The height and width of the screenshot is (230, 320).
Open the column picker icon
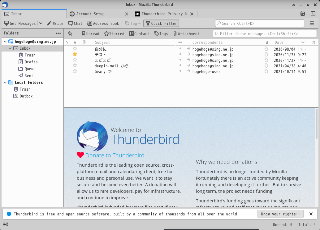click(314, 42)
